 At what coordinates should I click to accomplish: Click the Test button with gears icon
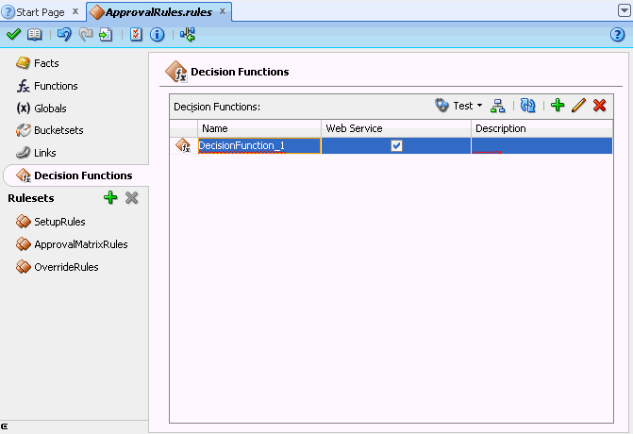click(454, 106)
